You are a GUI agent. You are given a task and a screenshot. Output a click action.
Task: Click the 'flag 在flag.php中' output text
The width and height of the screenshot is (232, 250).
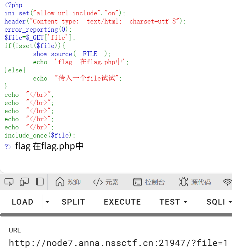pos(49,146)
